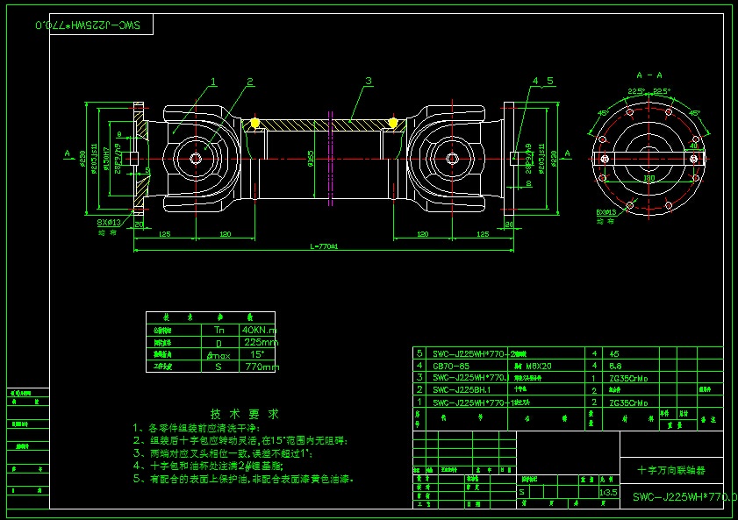Select "SWC-J225BH.1" in parts list row 2
This screenshot has height=520, width=738.
point(462,389)
